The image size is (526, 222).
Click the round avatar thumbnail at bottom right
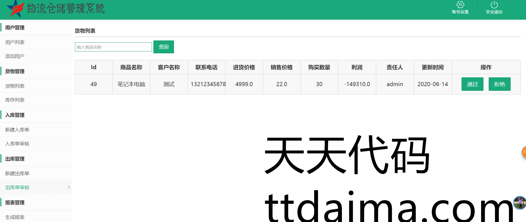tap(519, 203)
